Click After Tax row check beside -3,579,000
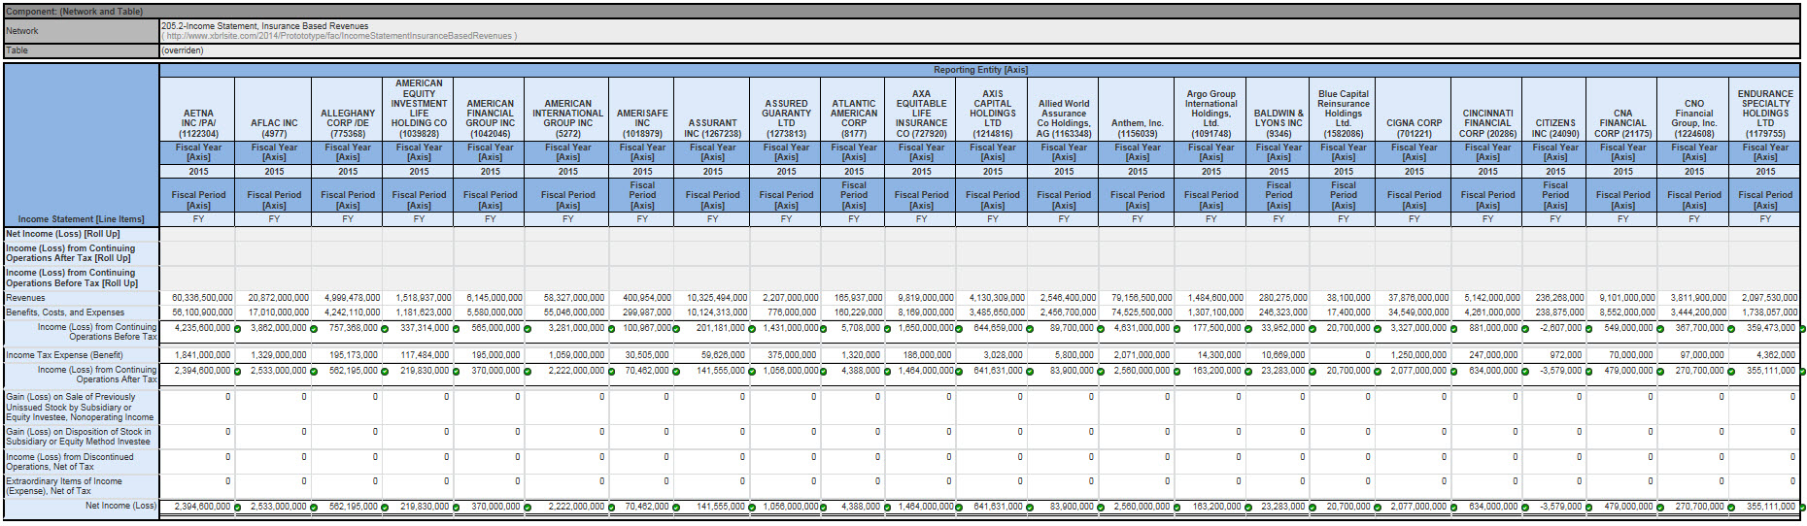 [1588, 372]
